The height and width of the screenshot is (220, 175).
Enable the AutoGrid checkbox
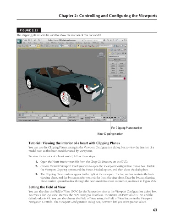[112, 61]
